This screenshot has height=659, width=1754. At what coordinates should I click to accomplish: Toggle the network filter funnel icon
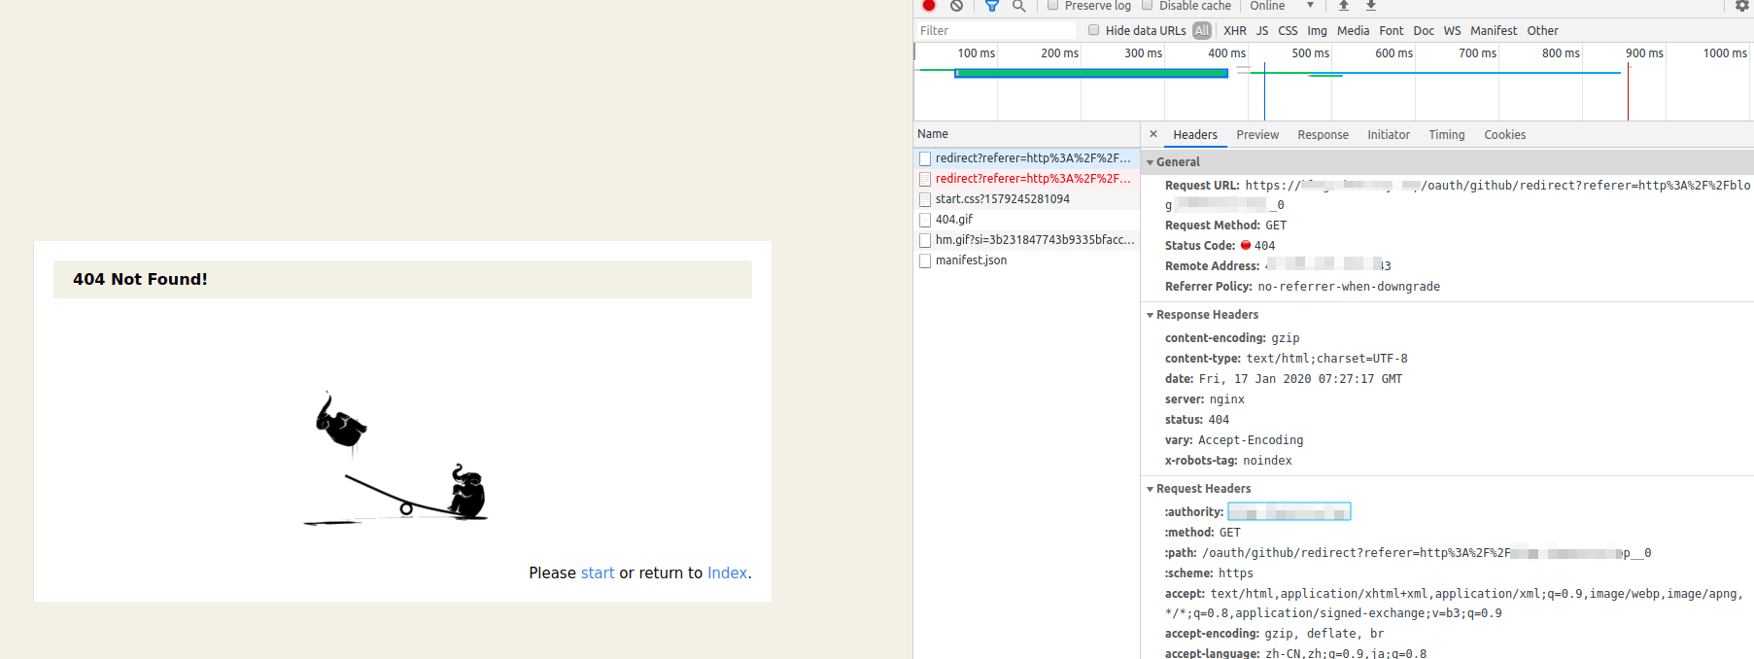991,6
